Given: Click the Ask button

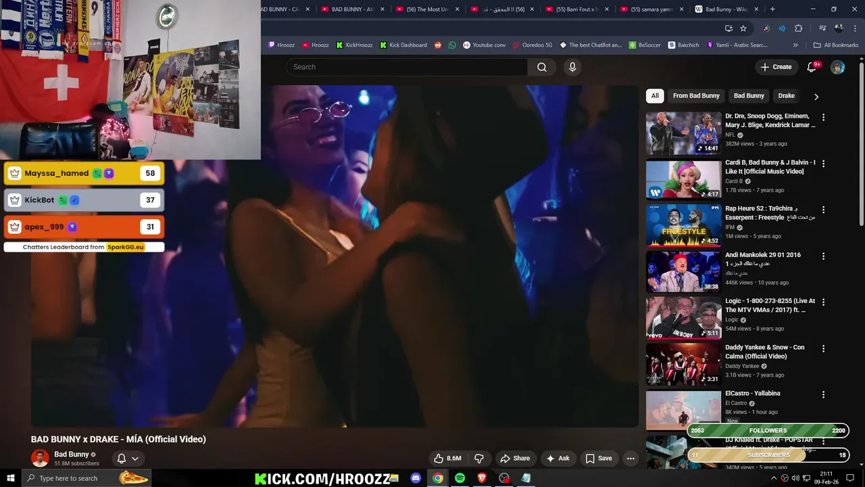Looking at the screenshot, I should coord(558,458).
